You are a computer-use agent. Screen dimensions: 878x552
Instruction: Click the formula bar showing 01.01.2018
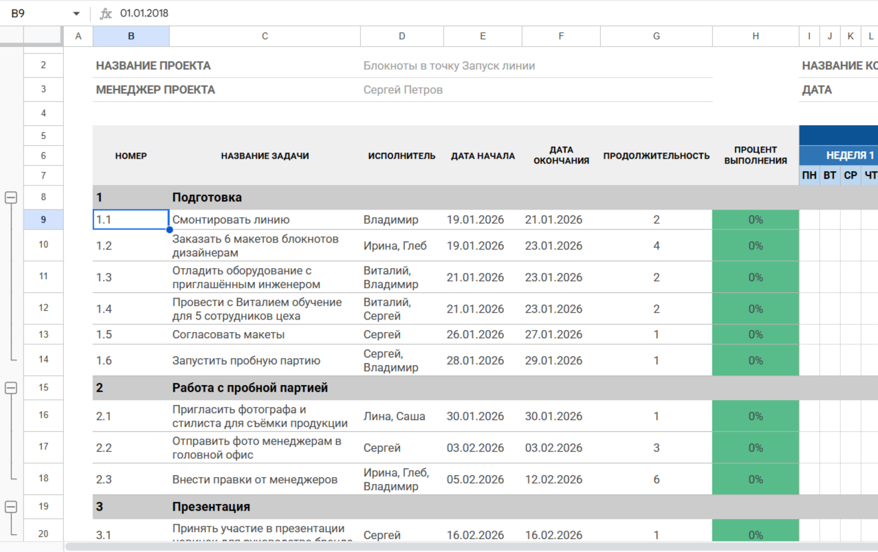click(x=413, y=14)
